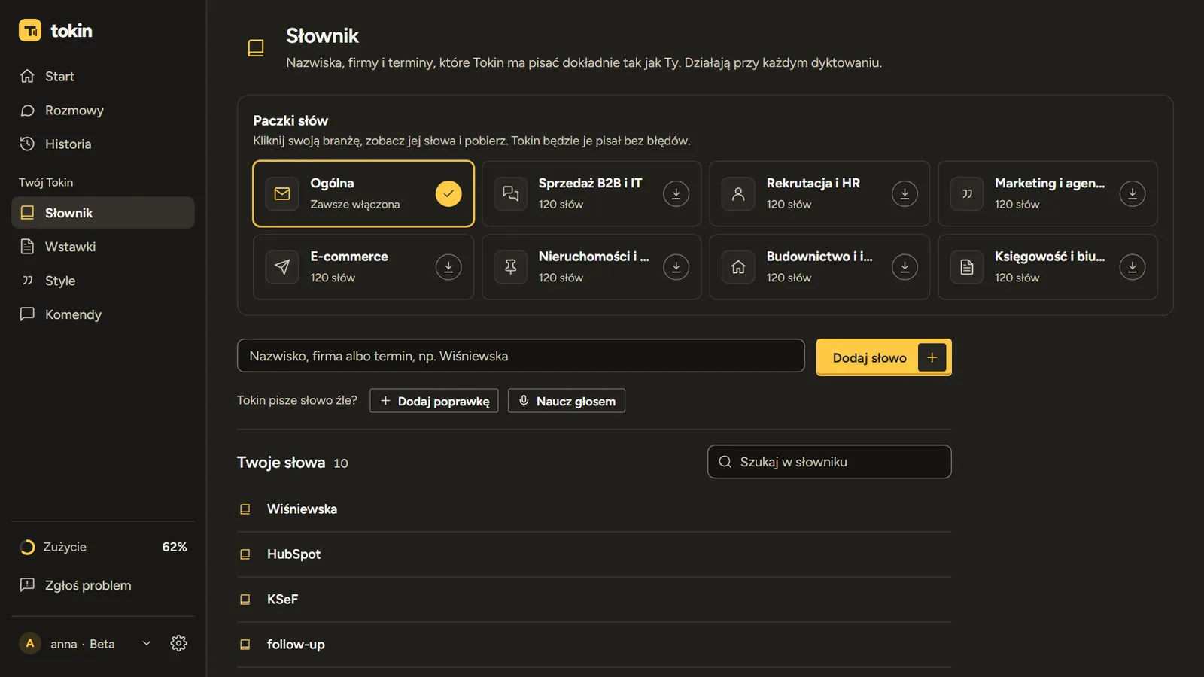This screenshot has height=677, width=1204.
Task: Click the Budownictwo i i... card title
Action: pos(819,257)
